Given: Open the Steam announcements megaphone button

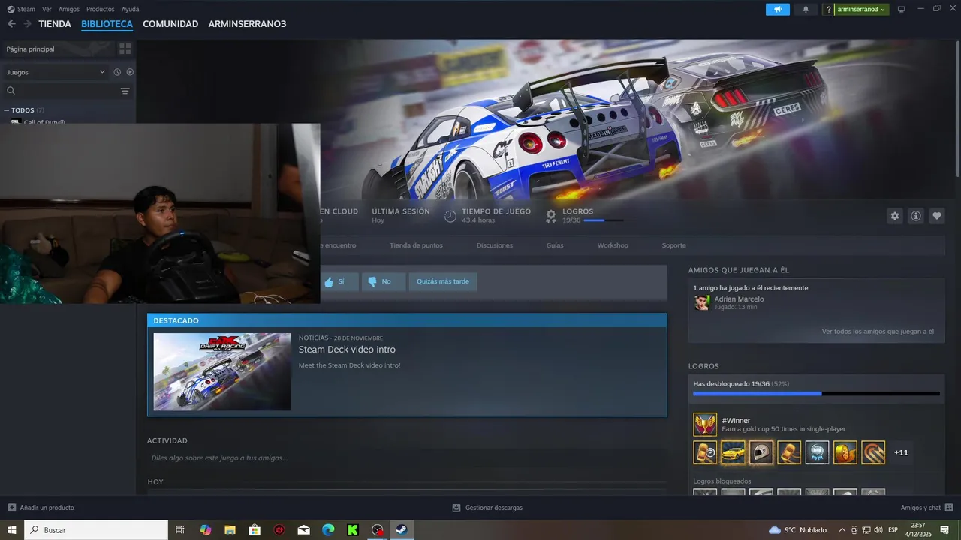Looking at the screenshot, I should tap(778, 9).
